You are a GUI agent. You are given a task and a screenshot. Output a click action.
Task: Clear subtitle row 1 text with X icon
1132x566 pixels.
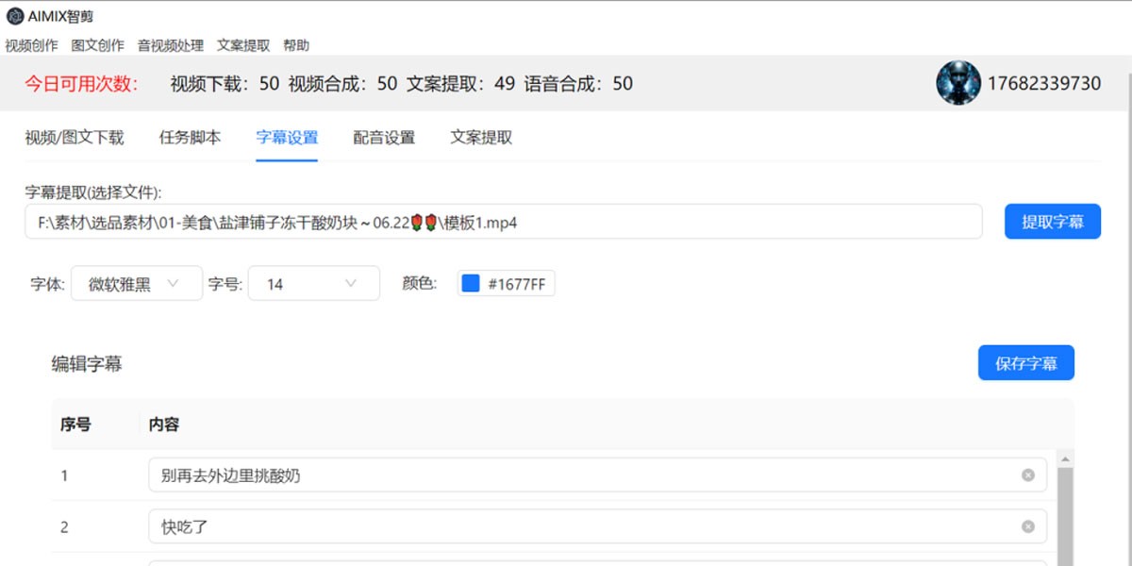(1028, 475)
